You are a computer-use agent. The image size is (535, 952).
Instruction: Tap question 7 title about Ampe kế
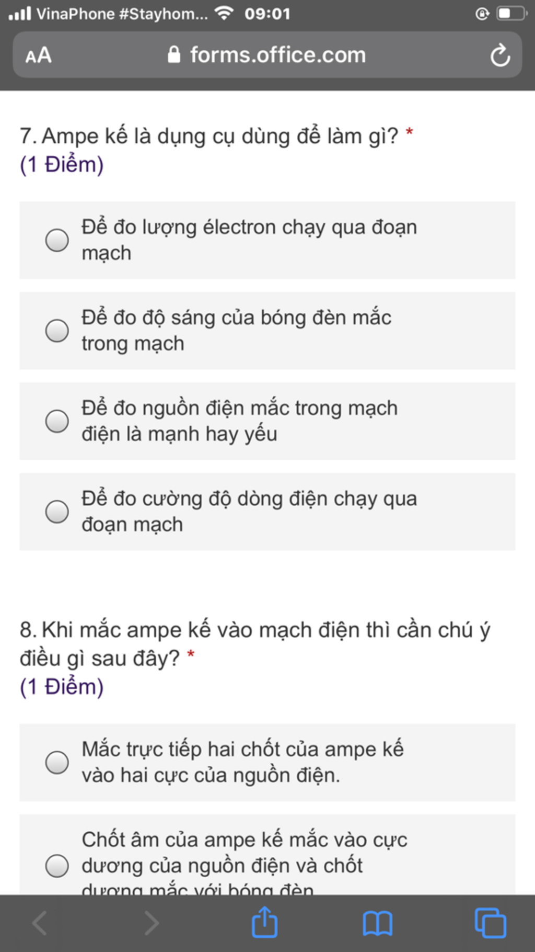[x=209, y=136]
